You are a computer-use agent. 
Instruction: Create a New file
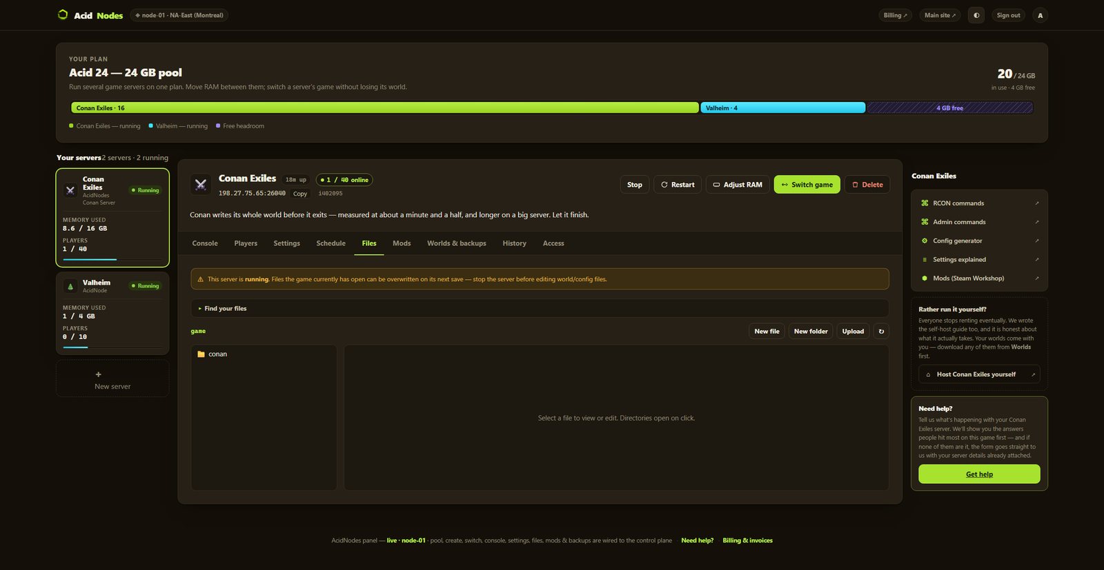(767, 332)
